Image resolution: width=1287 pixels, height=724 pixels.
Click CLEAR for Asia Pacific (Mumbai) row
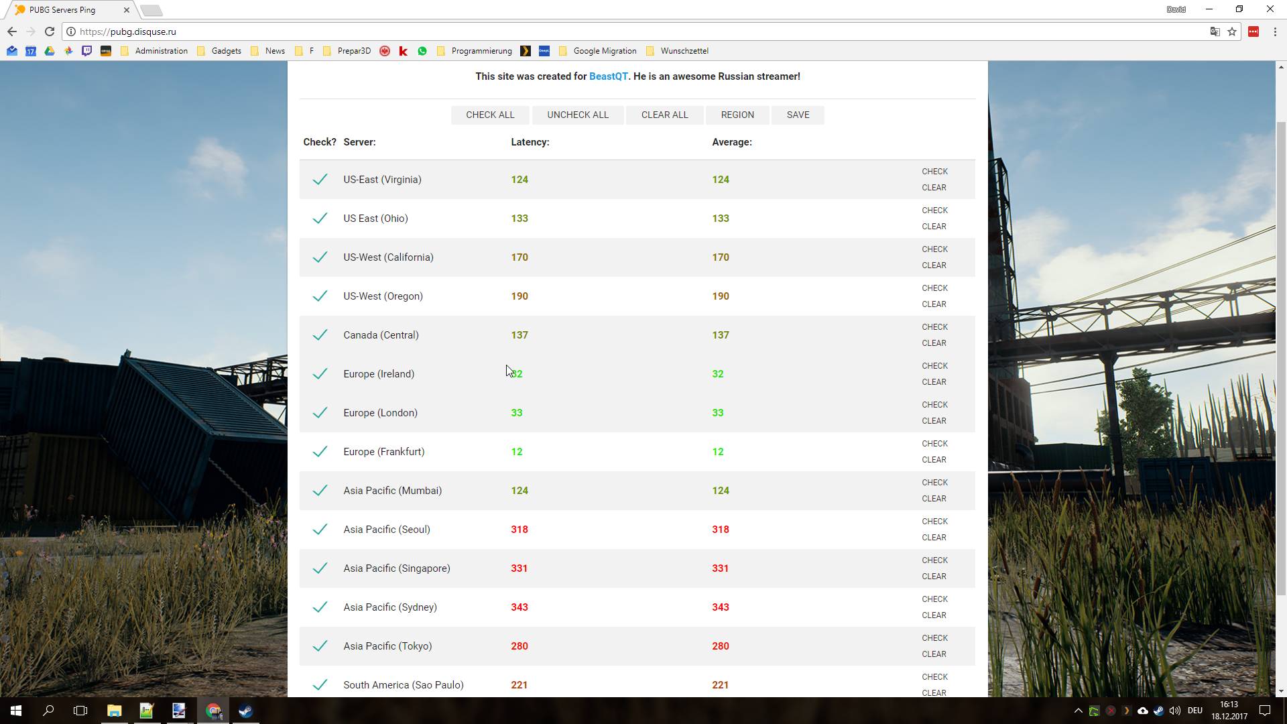pos(934,499)
